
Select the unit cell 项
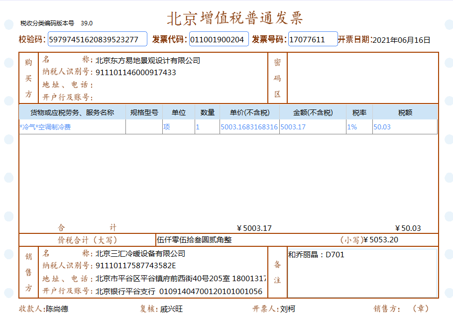click(179, 127)
